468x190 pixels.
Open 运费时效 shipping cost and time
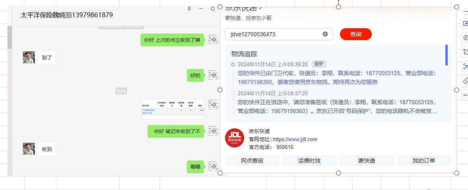(309, 161)
